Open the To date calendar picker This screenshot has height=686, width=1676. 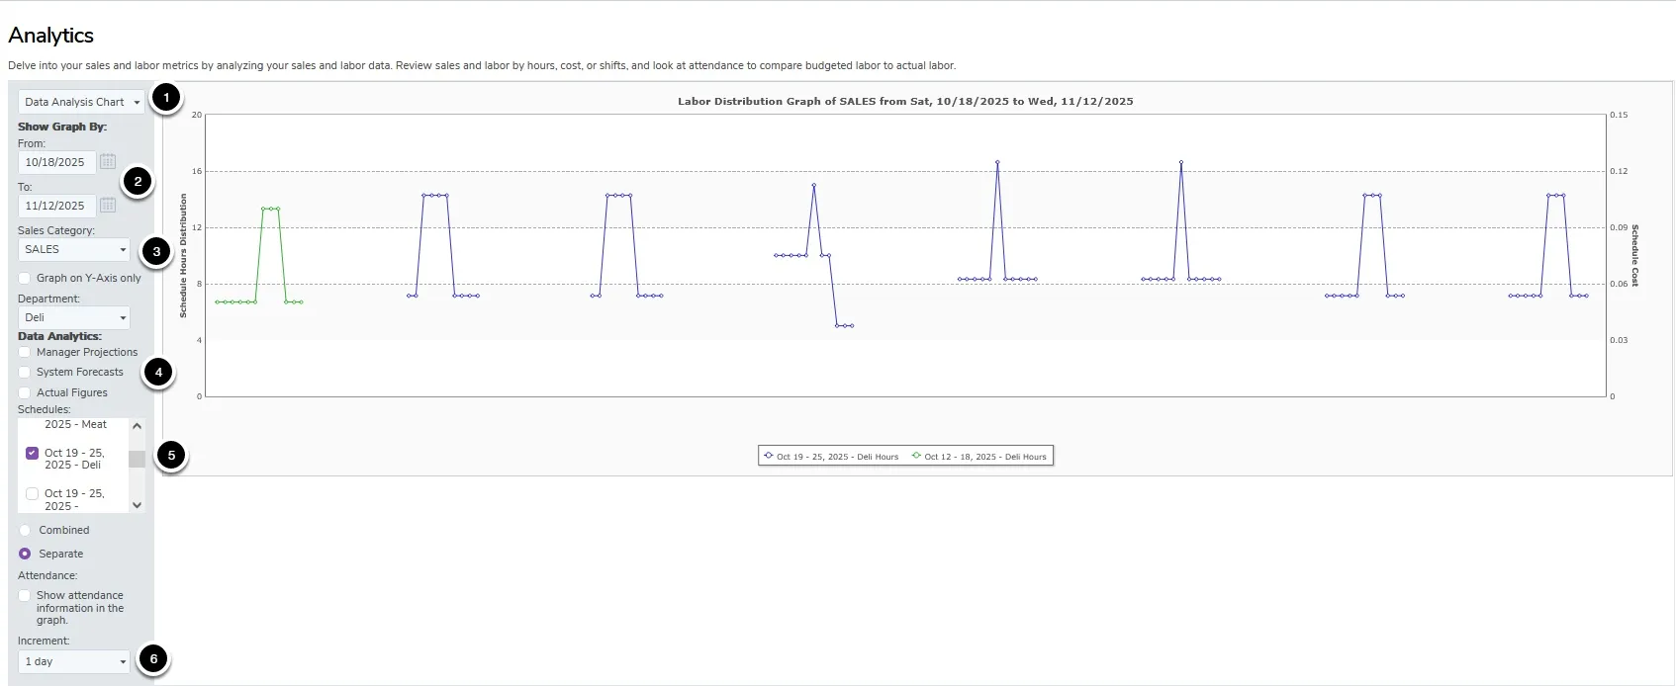[108, 205]
